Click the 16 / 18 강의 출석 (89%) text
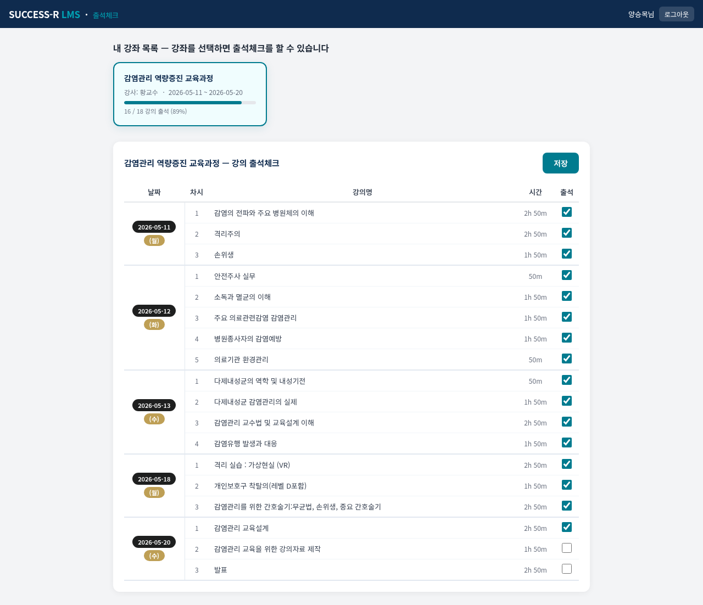The width and height of the screenshot is (703, 605). point(155,111)
